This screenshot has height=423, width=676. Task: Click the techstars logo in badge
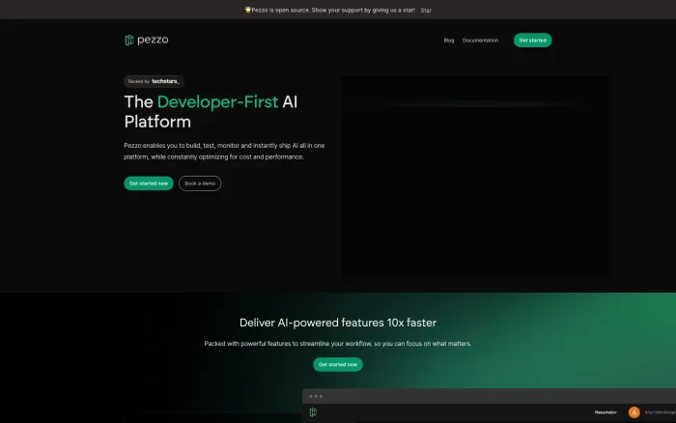coord(165,81)
